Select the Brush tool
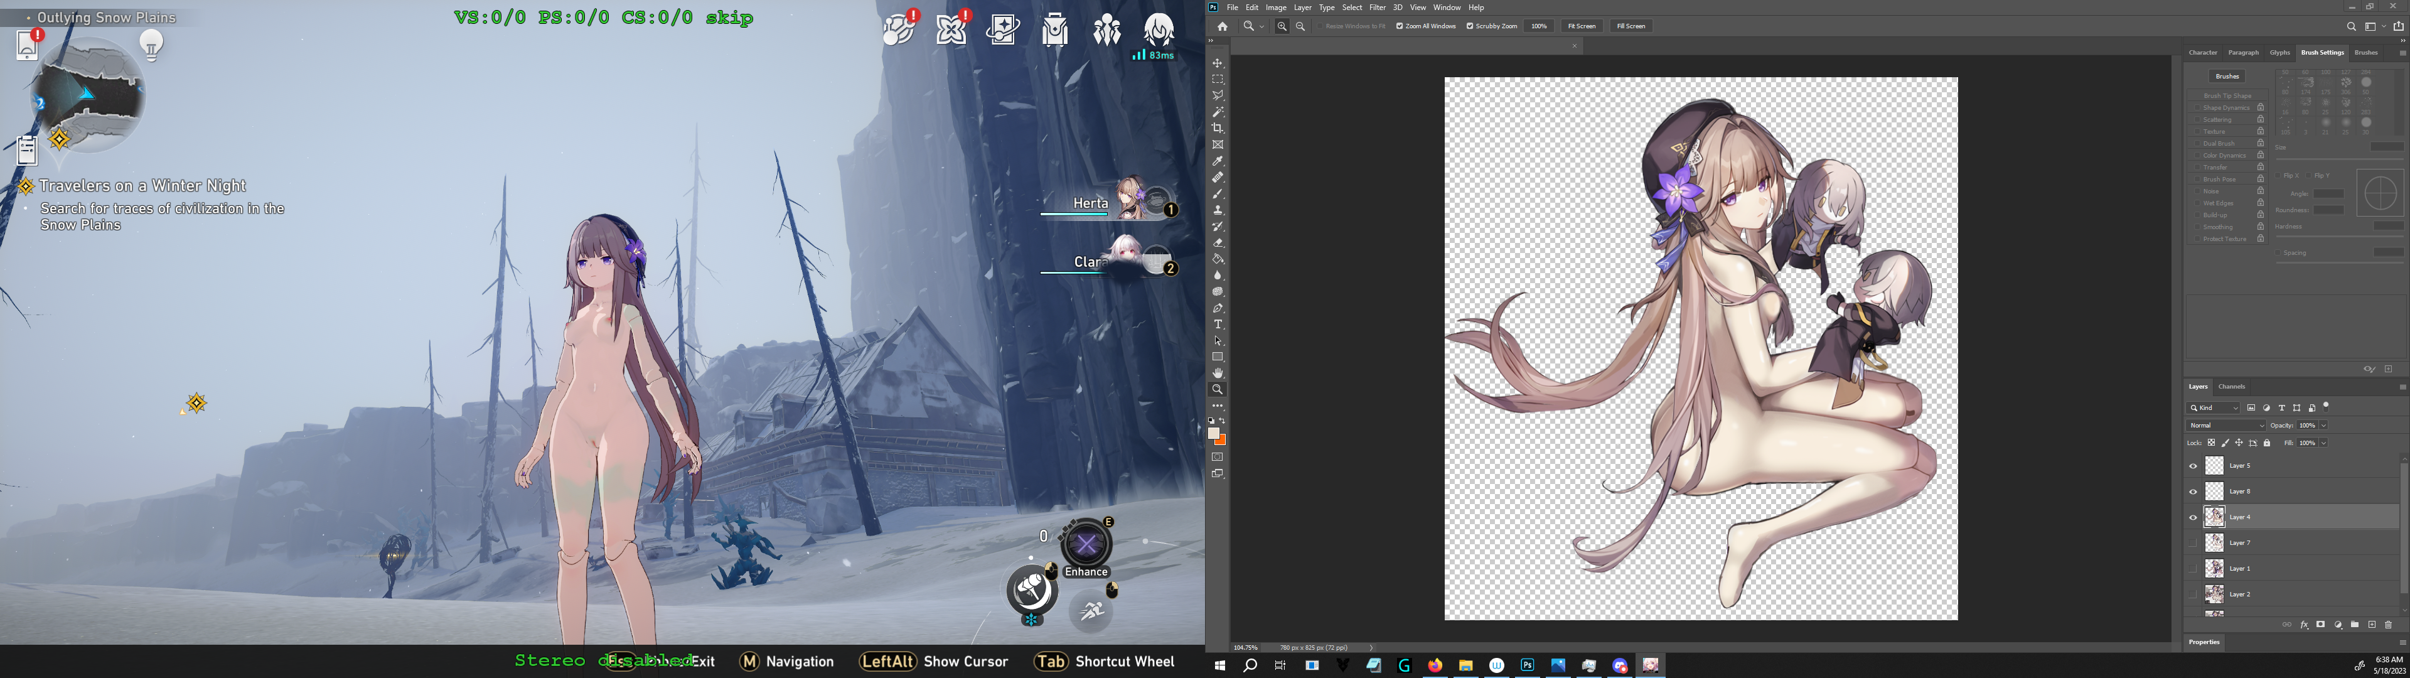 1217,194
